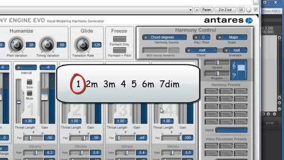Viewport: 284px width, 160px height.
Task: Click voice 1 Pan value -50
Action: [x=49, y=138]
